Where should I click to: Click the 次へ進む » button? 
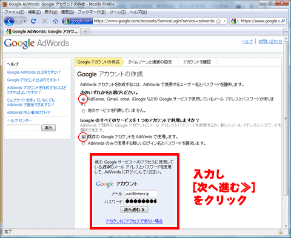[135, 210]
